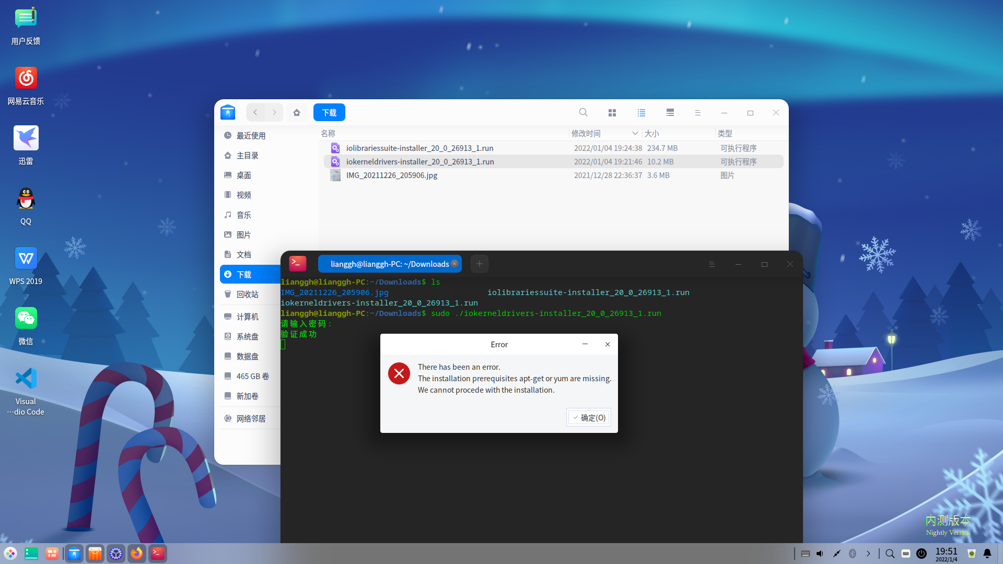Navigate back in file manager
Image resolution: width=1003 pixels, height=564 pixels.
tap(255, 112)
